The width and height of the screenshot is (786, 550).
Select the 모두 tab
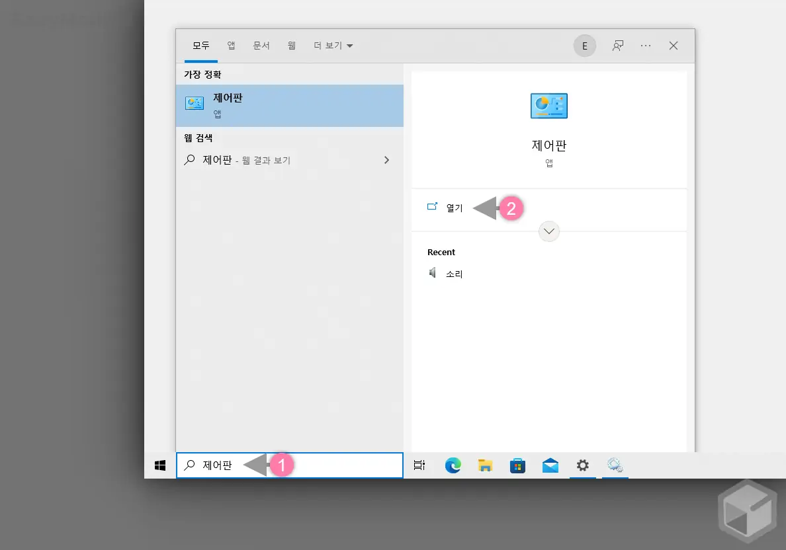pyautogui.click(x=201, y=46)
